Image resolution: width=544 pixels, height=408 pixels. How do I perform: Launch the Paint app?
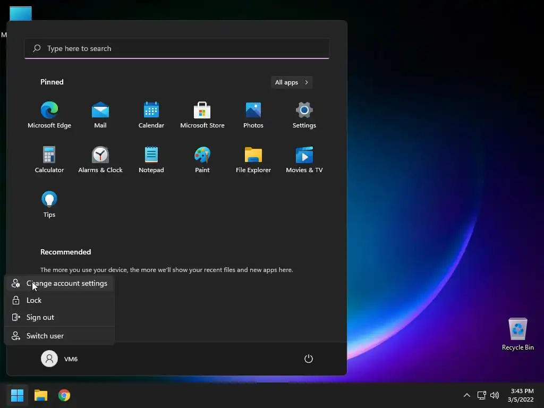click(202, 159)
